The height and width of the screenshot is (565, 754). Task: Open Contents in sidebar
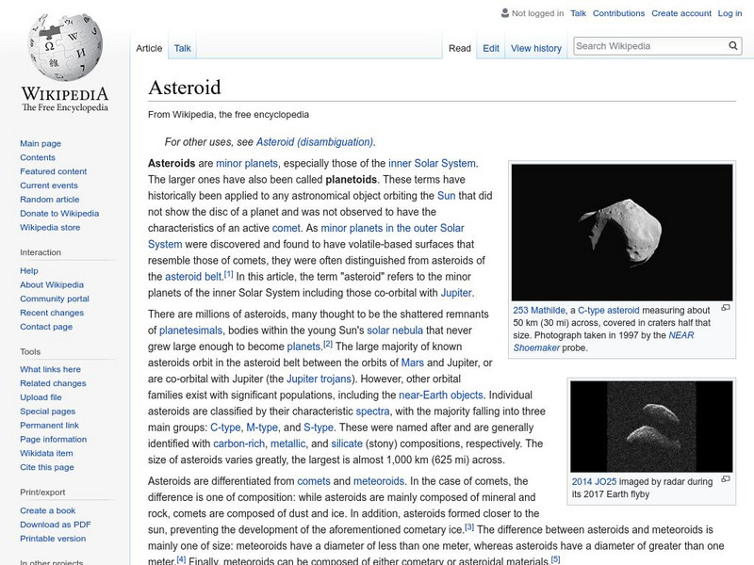38,157
